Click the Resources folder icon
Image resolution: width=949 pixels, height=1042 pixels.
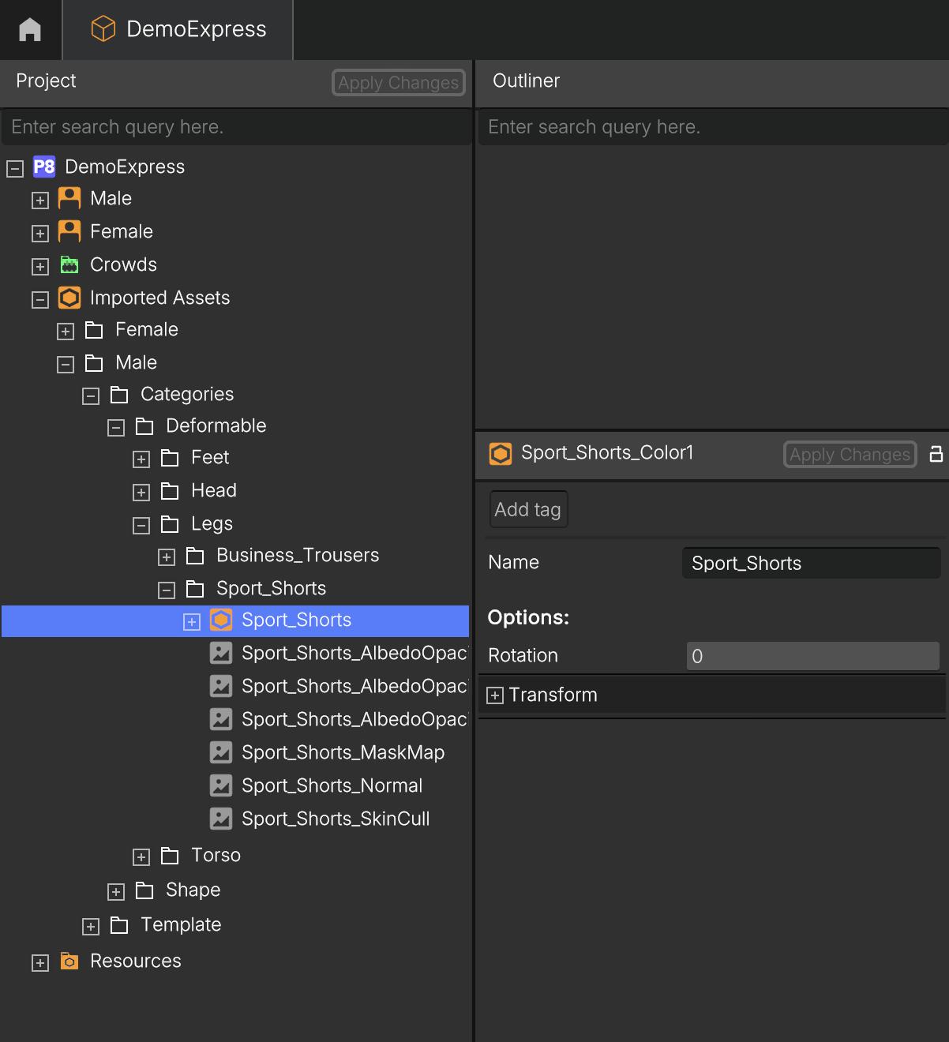pos(69,961)
